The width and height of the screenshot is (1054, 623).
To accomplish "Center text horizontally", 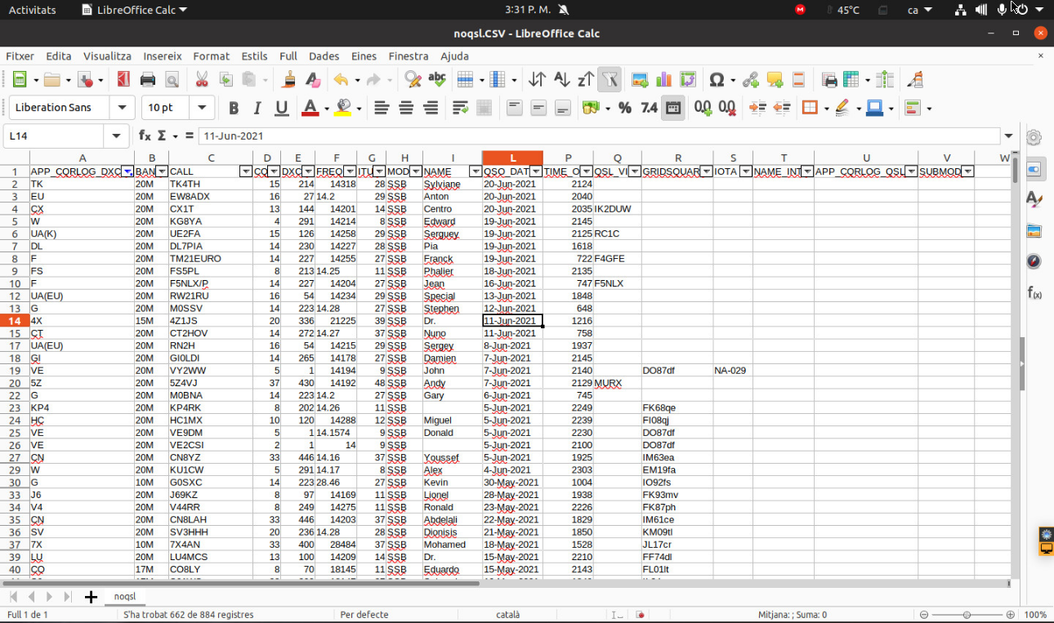I will click(406, 108).
